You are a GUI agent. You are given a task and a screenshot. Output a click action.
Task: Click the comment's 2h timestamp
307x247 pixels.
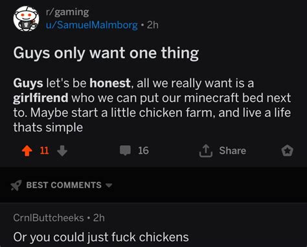(x=99, y=218)
